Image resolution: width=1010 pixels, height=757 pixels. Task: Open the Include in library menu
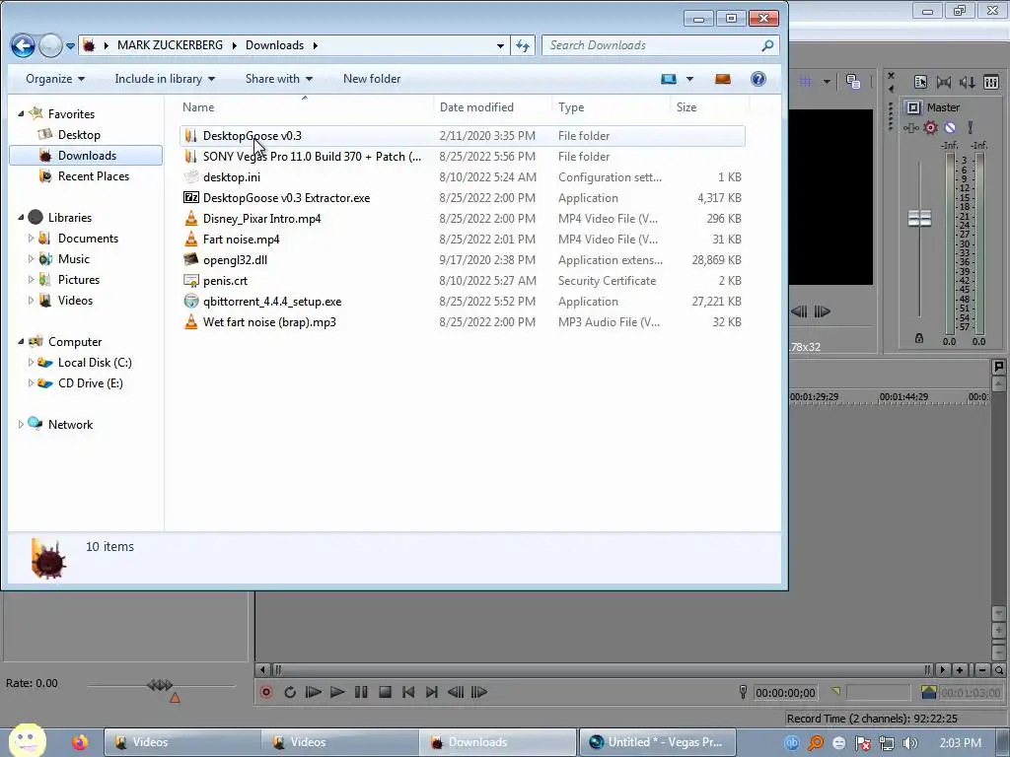(165, 79)
